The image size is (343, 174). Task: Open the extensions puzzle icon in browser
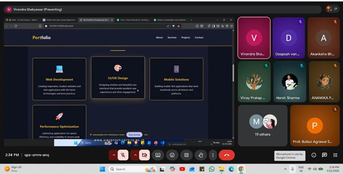(x=197, y=26)
